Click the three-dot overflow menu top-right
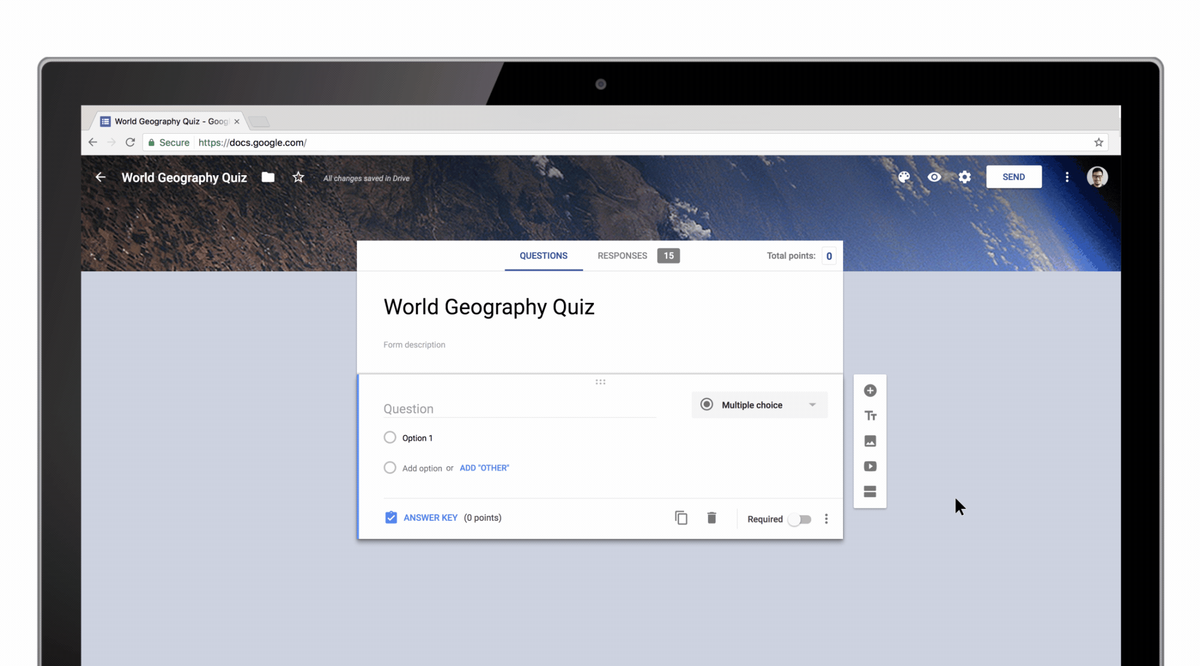 click(x=1066, y=177)
